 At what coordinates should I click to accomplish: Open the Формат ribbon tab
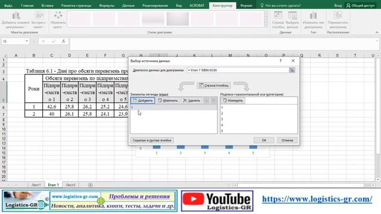point(246,5)
